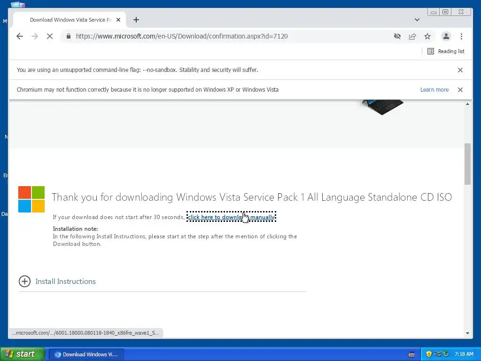Click the scroll down arrow of page
Viewport: 481px width, 361px height.
point(467,333)
